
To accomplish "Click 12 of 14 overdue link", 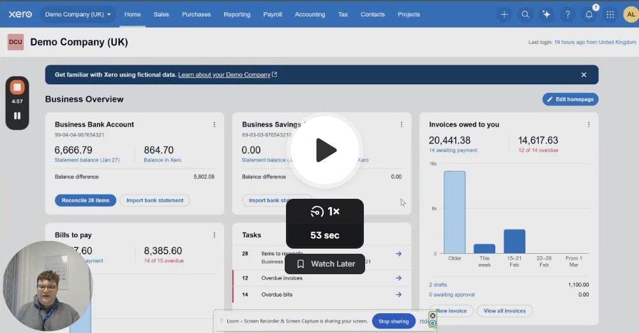I will [x=538, y=150].
